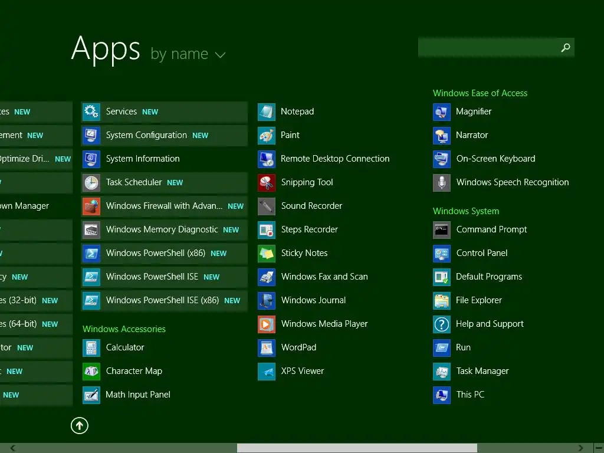Screen dimensions: 604x453
Task: Click the Help and Support question-mark icon
Action: (441, 324)
